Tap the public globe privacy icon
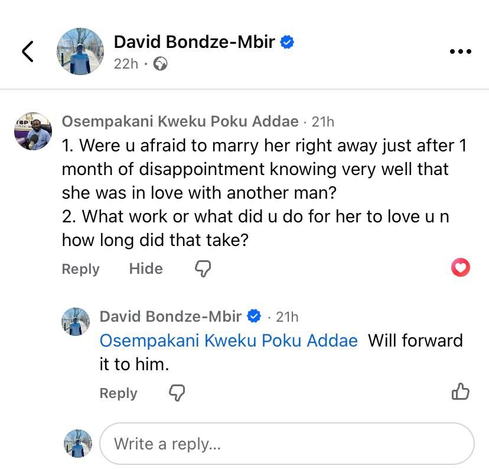Image resolution: width=489 pixels, height=469 pixels. [x=160, y=64]
